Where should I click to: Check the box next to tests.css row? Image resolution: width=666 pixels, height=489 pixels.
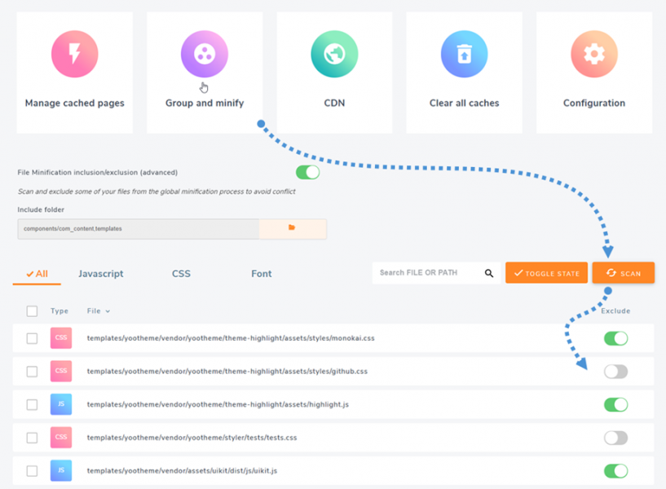(32, 438)
